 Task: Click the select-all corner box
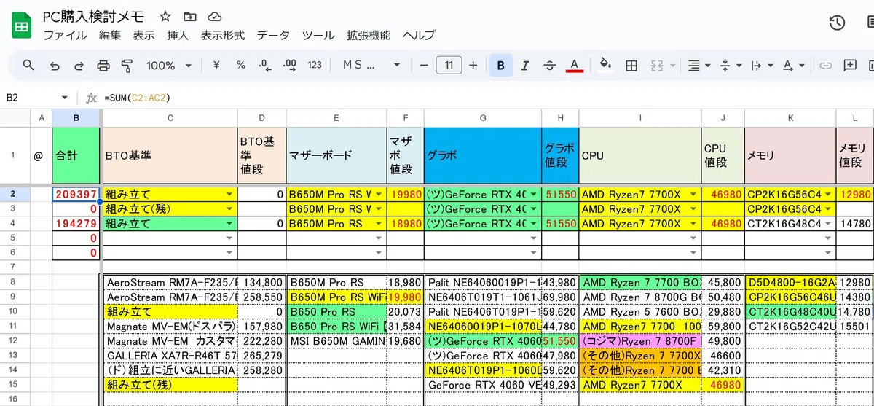pos(15,118)
